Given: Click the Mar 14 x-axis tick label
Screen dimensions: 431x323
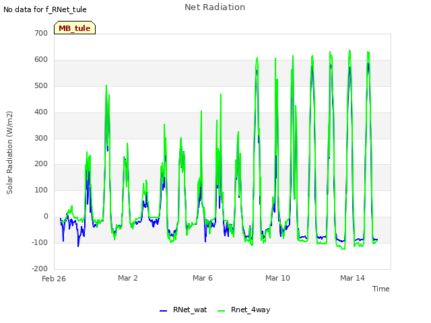Looking at the screenshot, I should [352, 278].
